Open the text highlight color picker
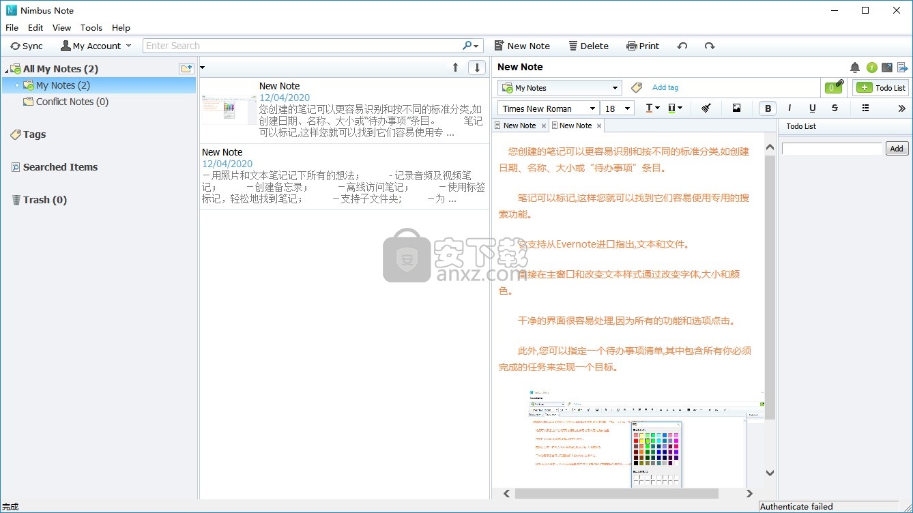The width and height of the screenshot is (913, 513). click(x=675, y=108)
